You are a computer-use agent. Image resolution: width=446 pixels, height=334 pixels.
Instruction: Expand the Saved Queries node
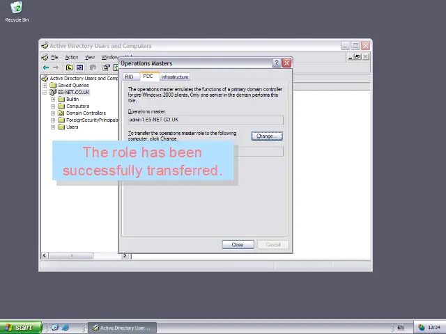(45, 85)
